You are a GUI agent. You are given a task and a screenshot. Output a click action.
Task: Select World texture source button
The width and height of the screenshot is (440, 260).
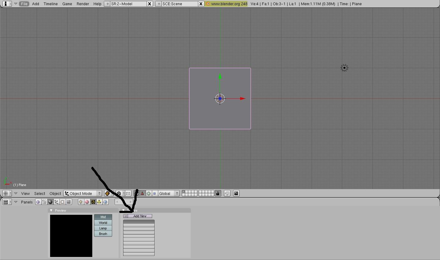click(103, 223)
